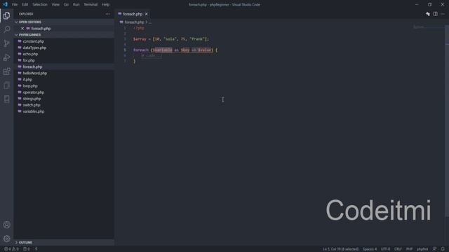The height and width of the screenshot is (252, 449).
Task: Open the Manage gear icon
Action: coord(6,239)
